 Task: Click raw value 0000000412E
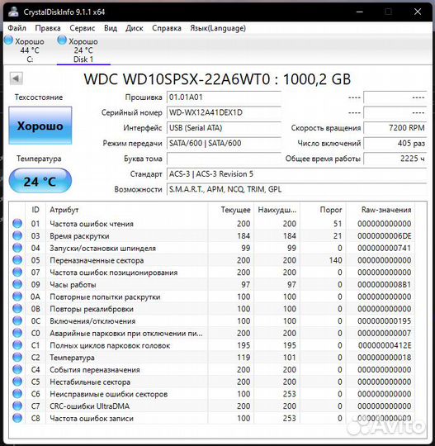coord(385,345)
